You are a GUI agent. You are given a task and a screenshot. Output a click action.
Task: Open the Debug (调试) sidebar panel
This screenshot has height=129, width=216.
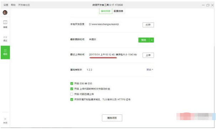click(x=5, y=39)
